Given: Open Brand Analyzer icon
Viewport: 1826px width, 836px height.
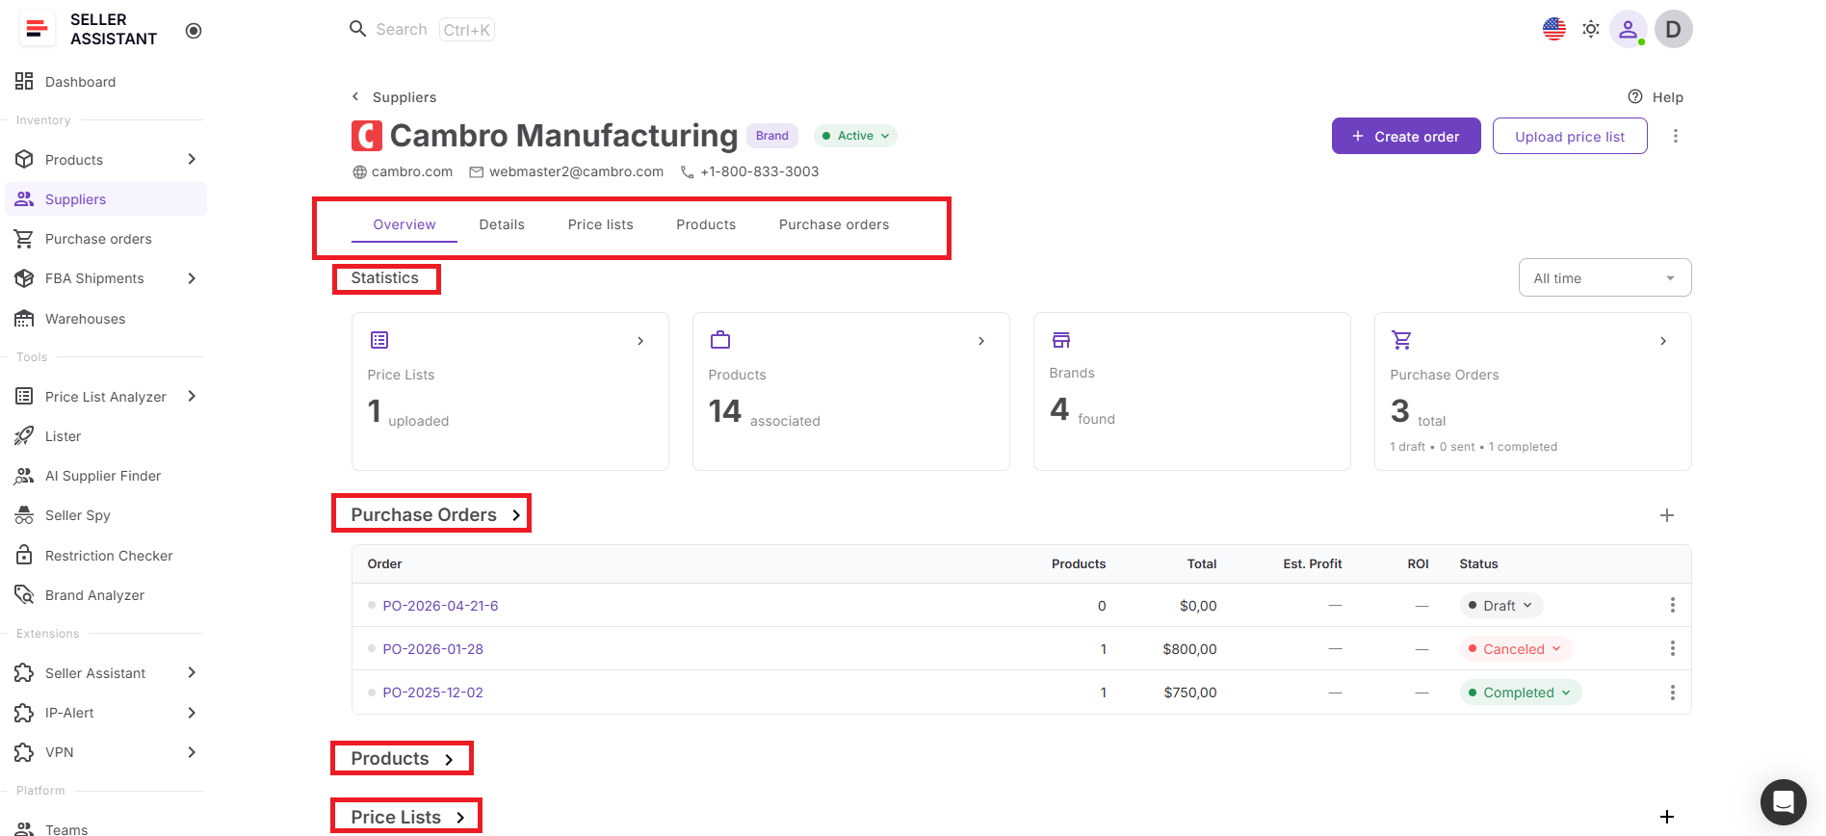Looking at the screenshot, I should coord(24,595).
